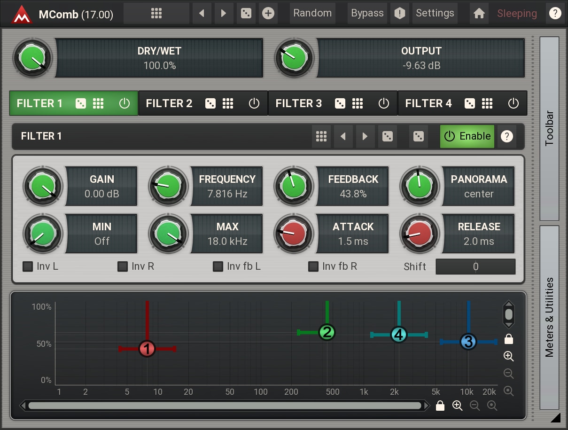Image resolution: width=568 pixels, height=430 pixels.
Task: Click the Random button
Action: pyautogui.click(x=312, y=13)
